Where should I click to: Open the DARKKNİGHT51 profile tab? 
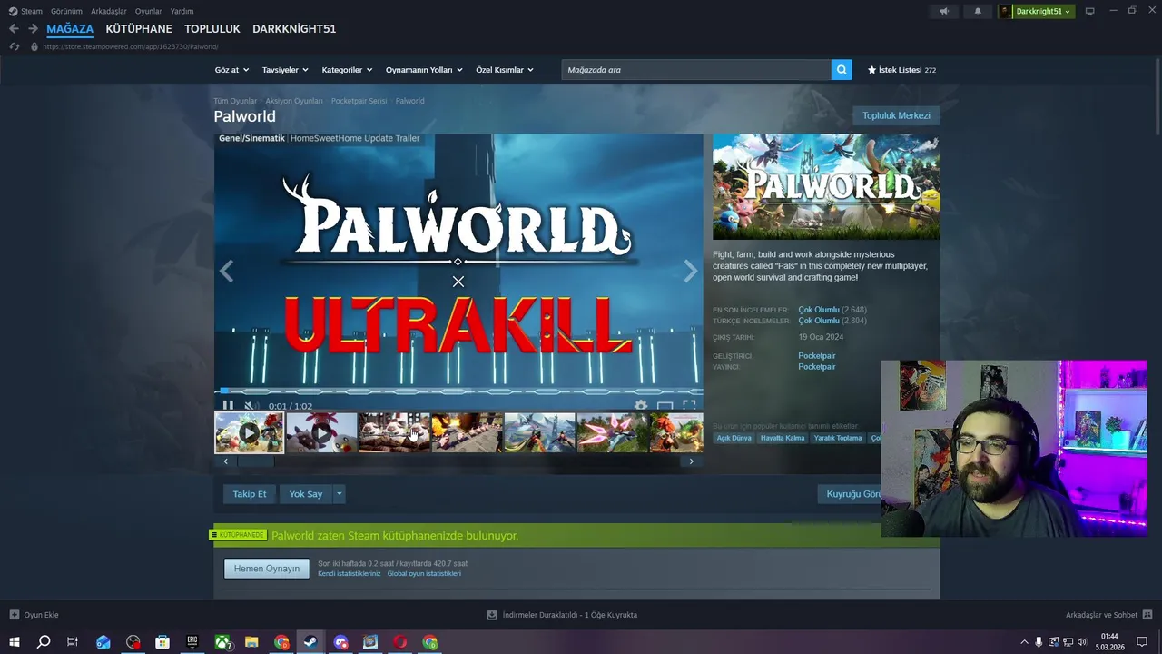294,29
